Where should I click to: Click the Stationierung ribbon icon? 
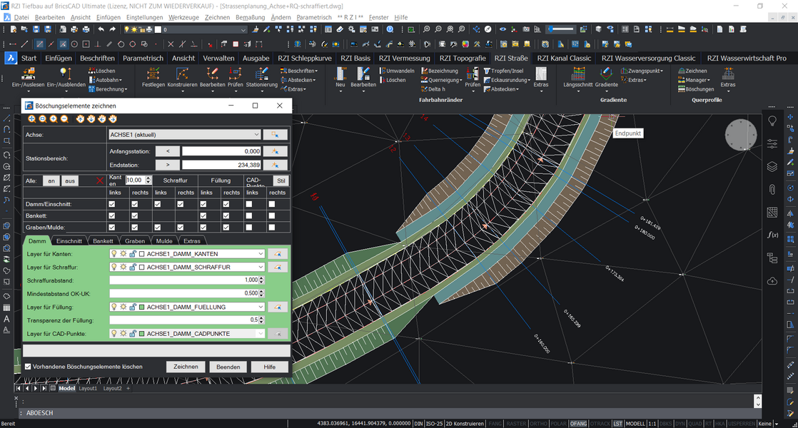(x=261, y=74)
